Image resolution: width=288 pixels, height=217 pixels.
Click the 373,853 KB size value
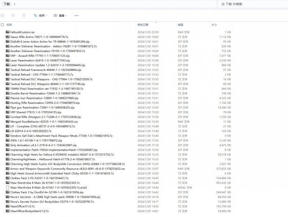pos(223,169)
